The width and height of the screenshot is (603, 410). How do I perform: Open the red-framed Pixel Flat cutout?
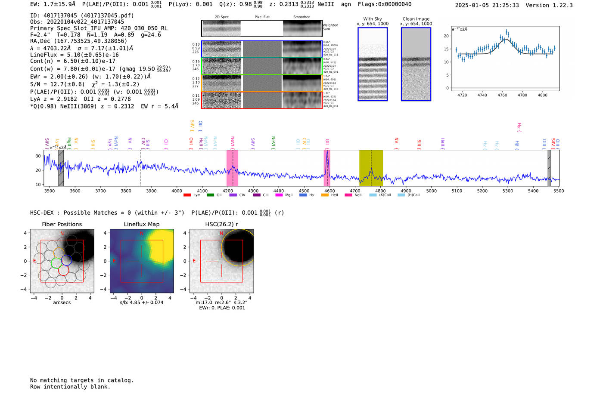262,100
